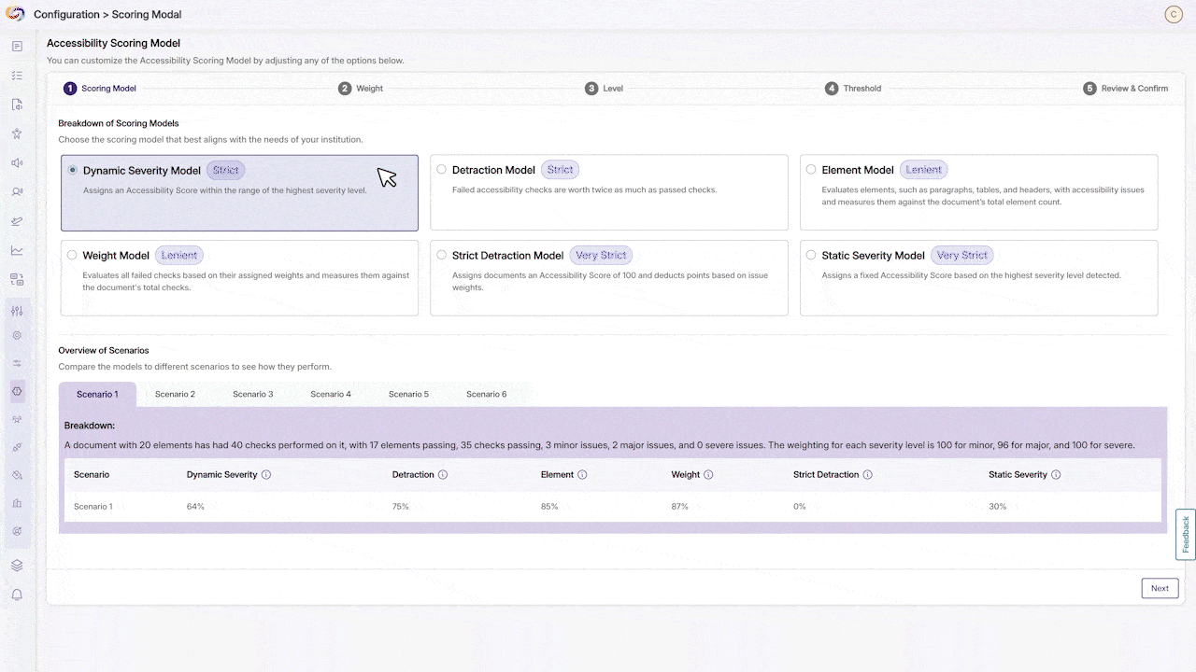Open the stacked layers icon in sidebar
The height and width of the screenshot is (672, 1196).
click(17, 566)
